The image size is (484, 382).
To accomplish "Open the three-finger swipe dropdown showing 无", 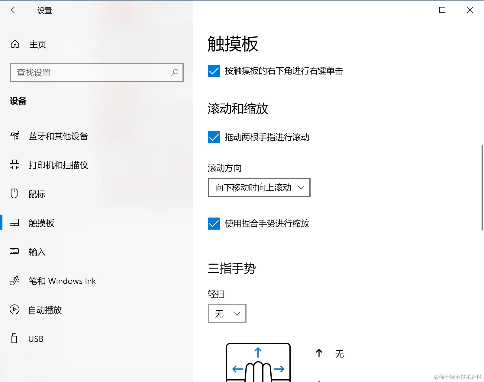I will pos(227,314).
